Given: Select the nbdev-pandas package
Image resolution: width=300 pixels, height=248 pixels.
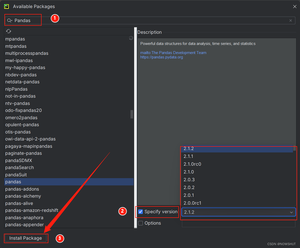Looking at the screenshot, I should (69, 75).
